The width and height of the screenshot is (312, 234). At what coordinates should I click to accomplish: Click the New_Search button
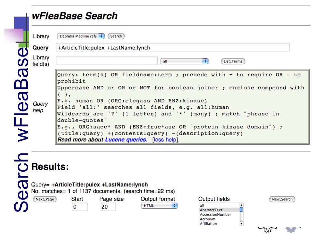pyautogui.click(x=282, y=199)
